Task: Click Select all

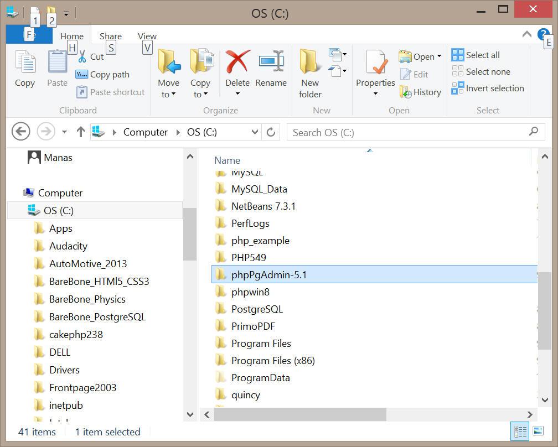Action: [x=476, y=55]
